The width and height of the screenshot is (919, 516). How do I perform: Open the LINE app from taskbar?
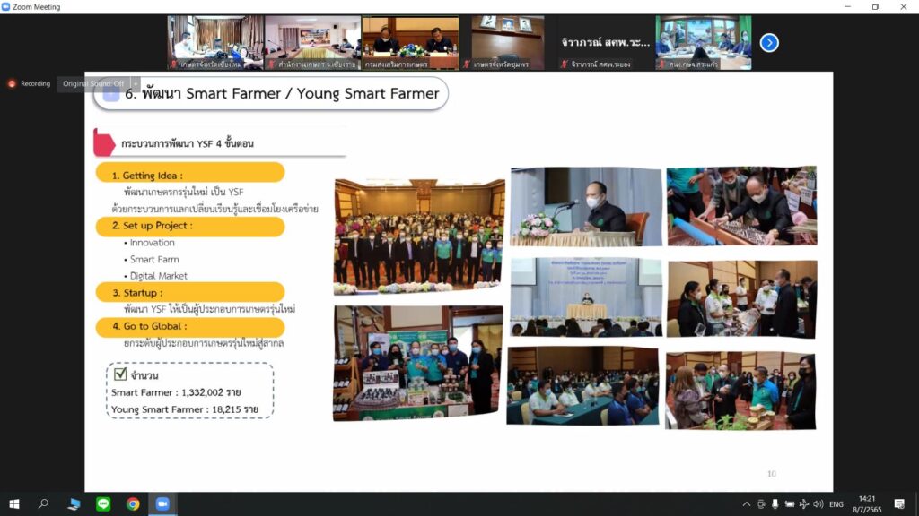(x=103, y=504)
